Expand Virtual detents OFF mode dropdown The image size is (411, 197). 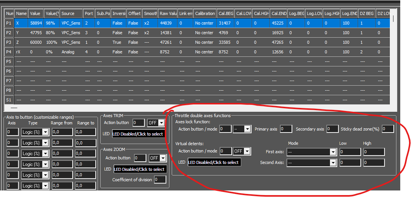point(242,151)
